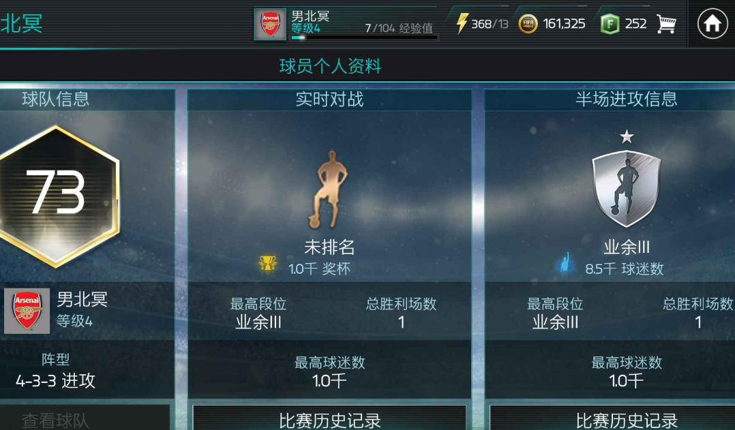Go to the home screen icon
735x430 pixels.
point(712,23)
